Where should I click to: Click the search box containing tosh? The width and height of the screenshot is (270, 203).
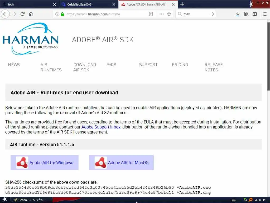click(x=196, y=14)
